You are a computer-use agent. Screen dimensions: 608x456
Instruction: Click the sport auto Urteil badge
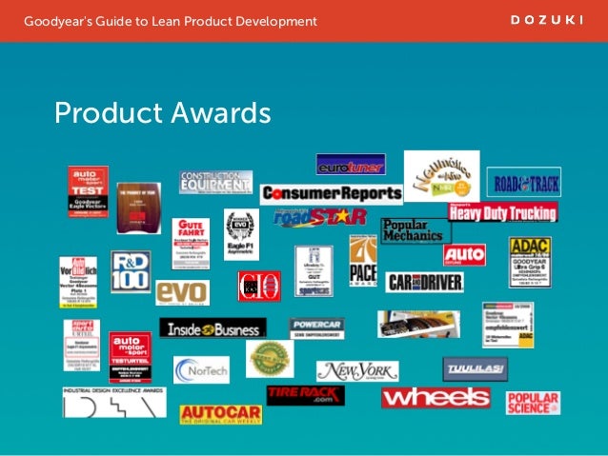(82, 346)
